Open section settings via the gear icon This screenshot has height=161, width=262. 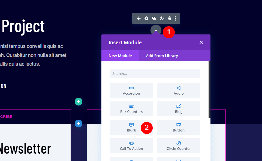pos(146,18)
